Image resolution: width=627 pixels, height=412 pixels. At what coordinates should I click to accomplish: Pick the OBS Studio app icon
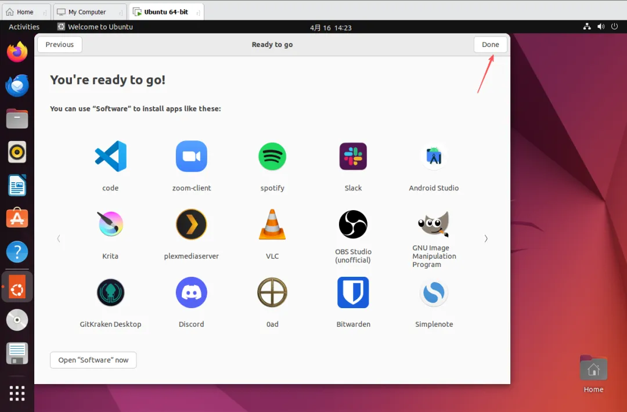(x=353, y=224)
